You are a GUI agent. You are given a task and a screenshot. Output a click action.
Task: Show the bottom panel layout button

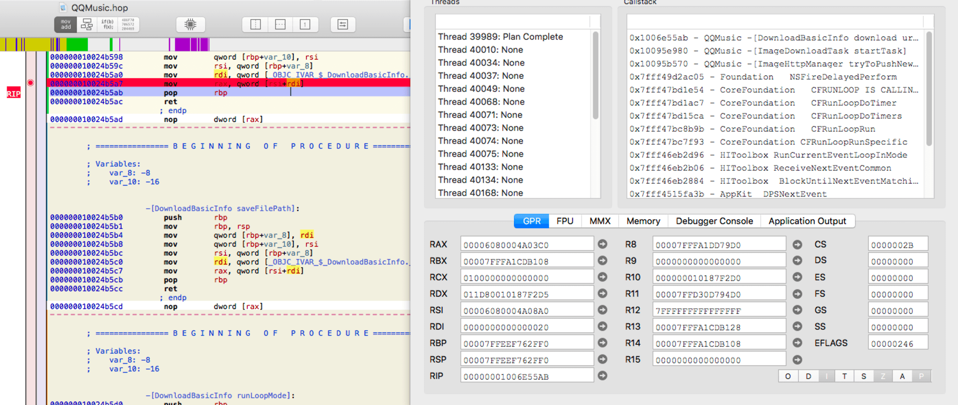280,25
